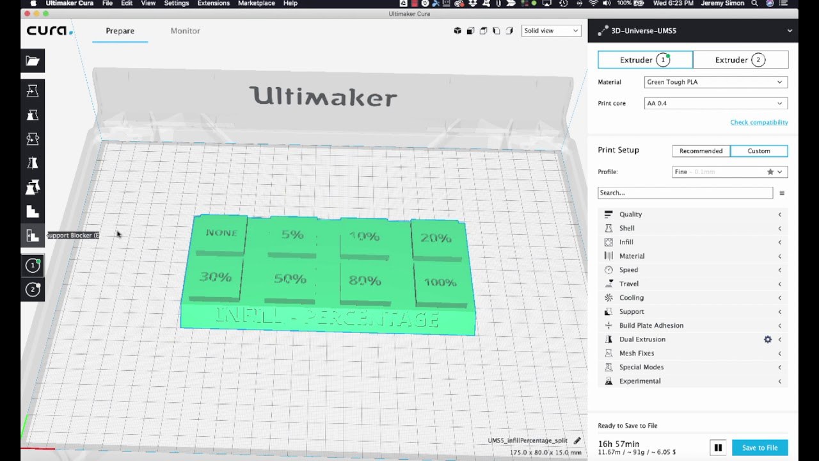Click the pause slicing button
Screen dimensions: 819x461
point(718,448)
